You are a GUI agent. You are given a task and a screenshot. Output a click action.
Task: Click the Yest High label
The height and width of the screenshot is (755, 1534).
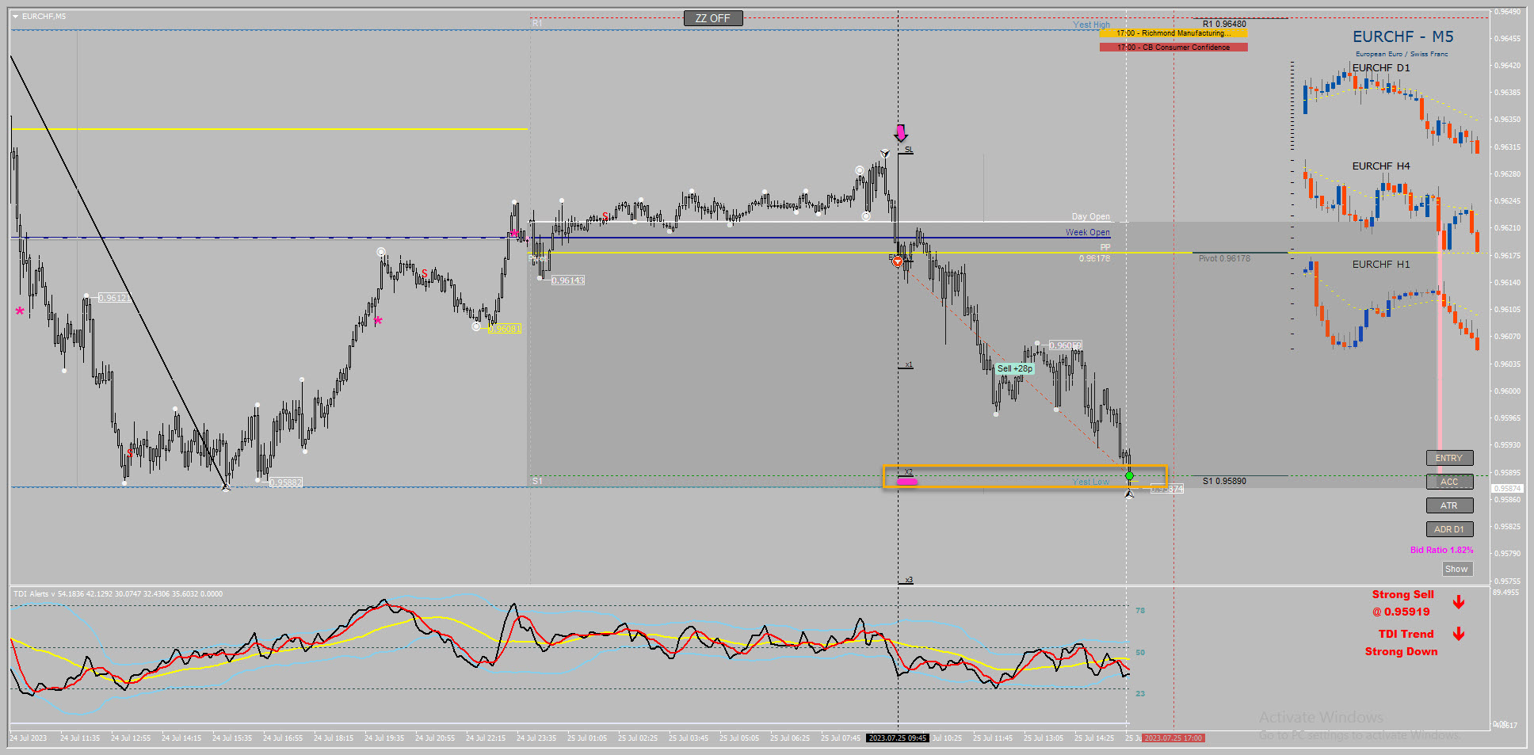click(1092, 25)
